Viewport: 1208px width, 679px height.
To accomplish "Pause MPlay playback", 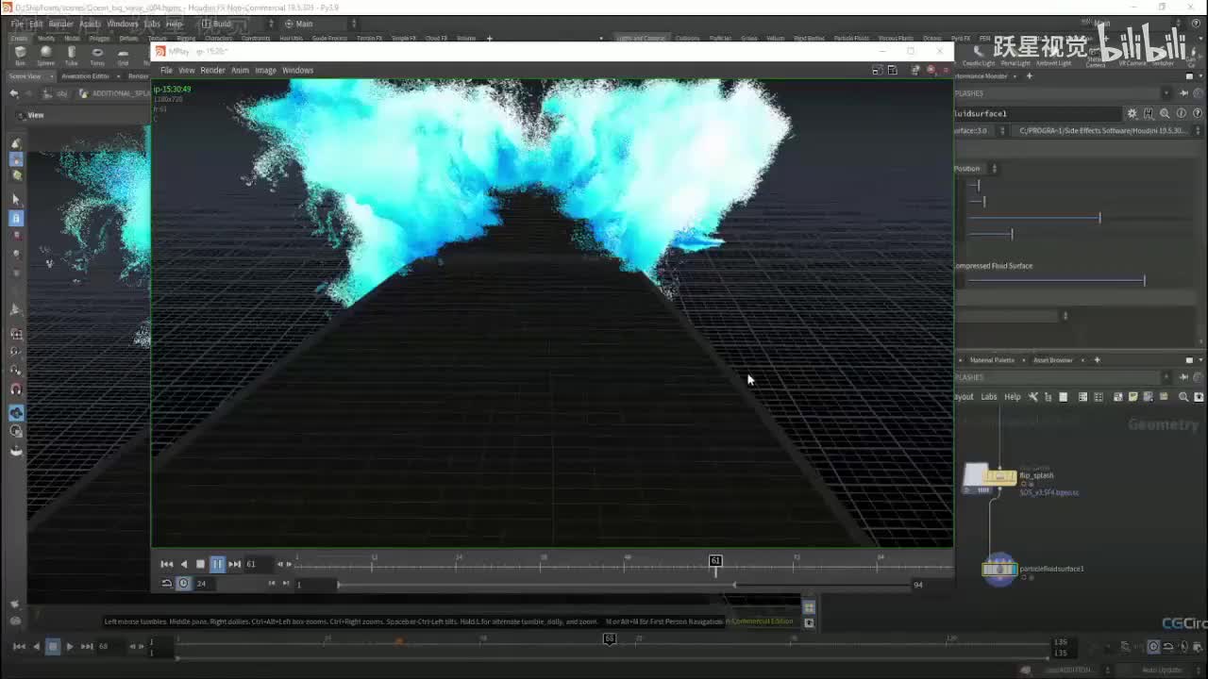I will point(217,564).
